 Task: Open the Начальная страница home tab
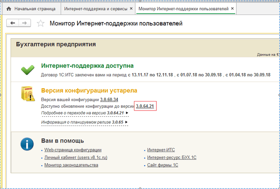coord(32,9)
